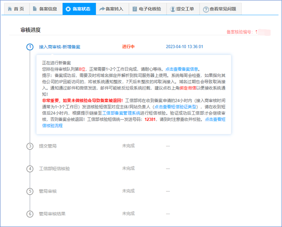Click the document icon beside 备案信息
The image size is (282, 227).
click(34, 9)
